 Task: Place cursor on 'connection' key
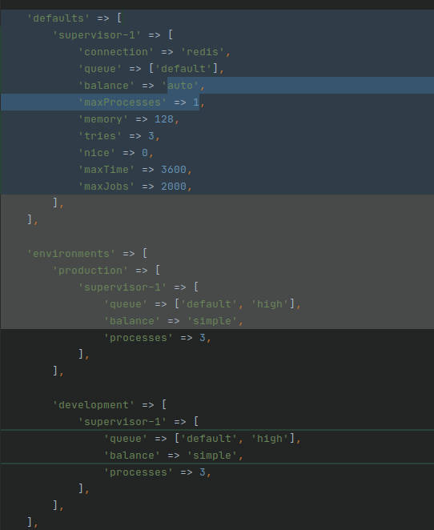coord(116,52)
